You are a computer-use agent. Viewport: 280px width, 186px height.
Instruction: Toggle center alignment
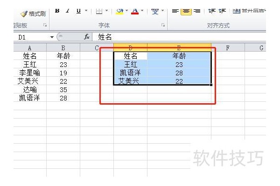coord(186,11)
